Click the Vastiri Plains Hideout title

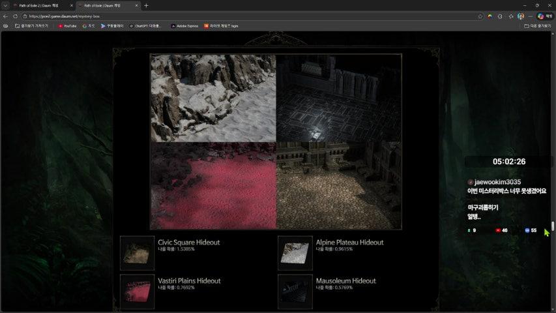click(189, 280)
